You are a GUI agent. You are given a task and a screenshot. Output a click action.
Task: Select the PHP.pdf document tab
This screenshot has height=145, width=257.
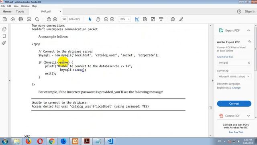46,12
